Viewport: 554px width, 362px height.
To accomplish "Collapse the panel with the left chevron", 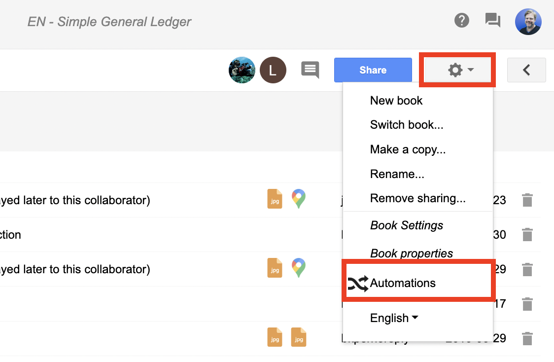I will [526, 70].
